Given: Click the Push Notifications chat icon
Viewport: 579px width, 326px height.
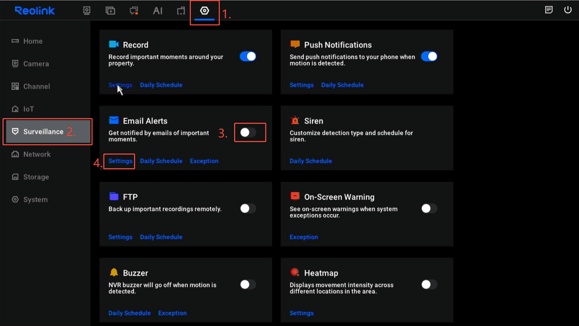Looking at the screenshot, I should (295, 44).
